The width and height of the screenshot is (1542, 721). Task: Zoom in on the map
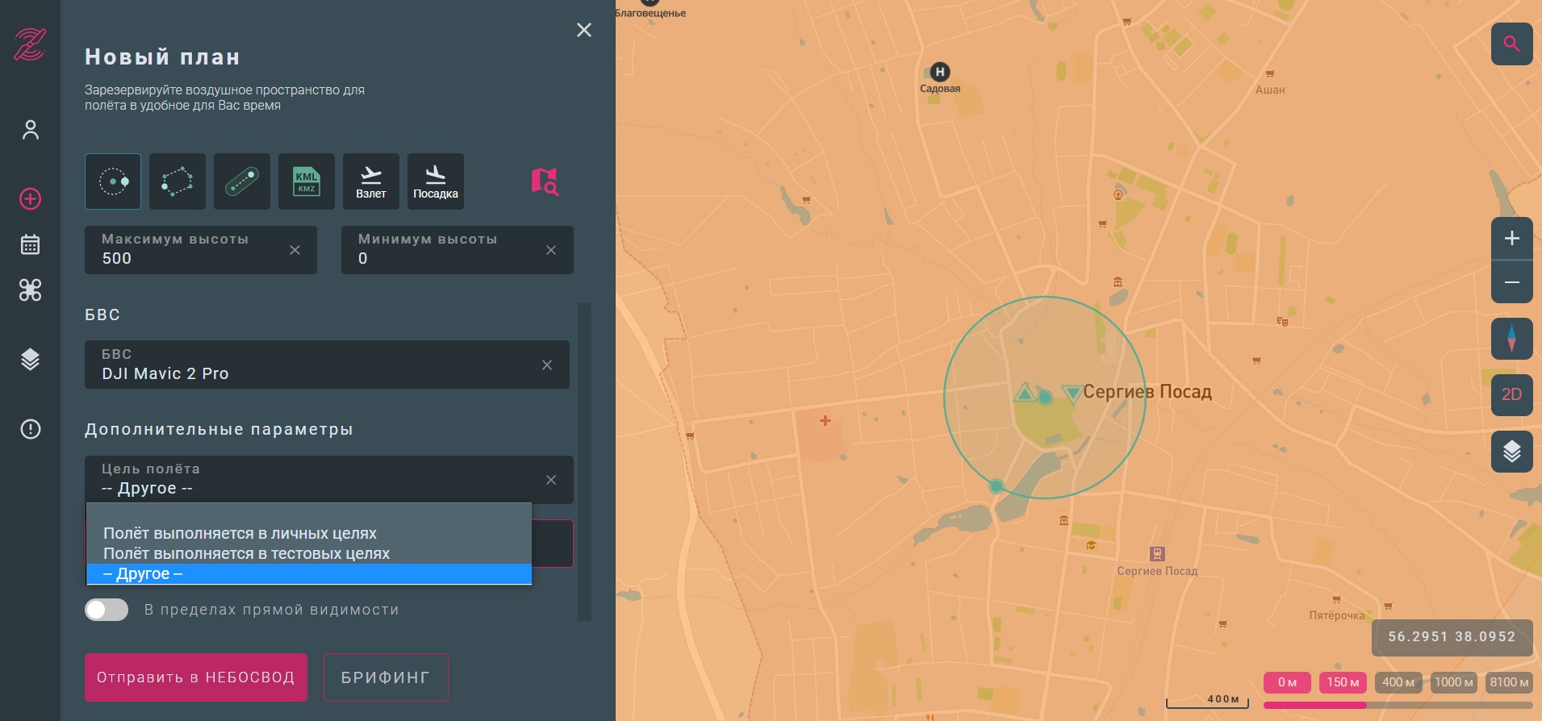click(x=1512, y=239)
